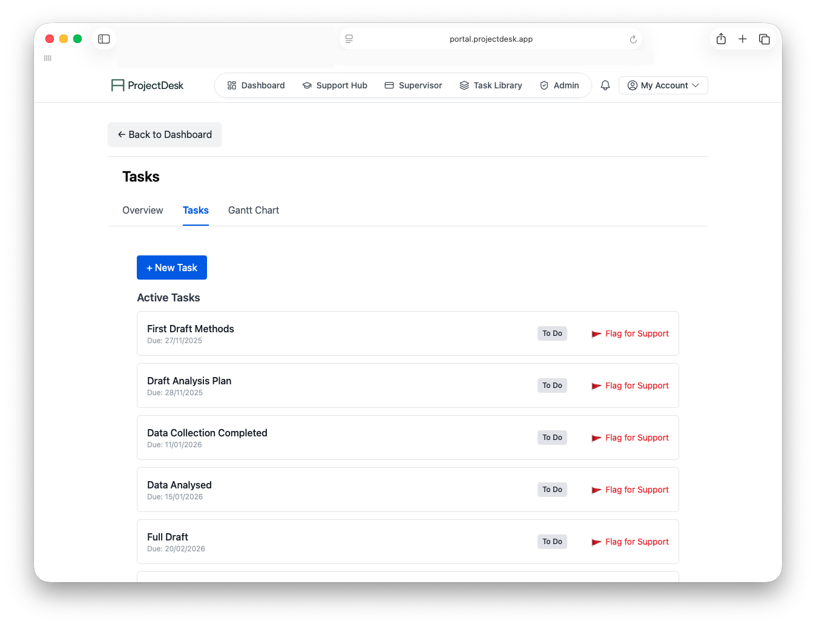The image size is (816, 627).
Task: Click the New Task button
Action: pos(172,268)
